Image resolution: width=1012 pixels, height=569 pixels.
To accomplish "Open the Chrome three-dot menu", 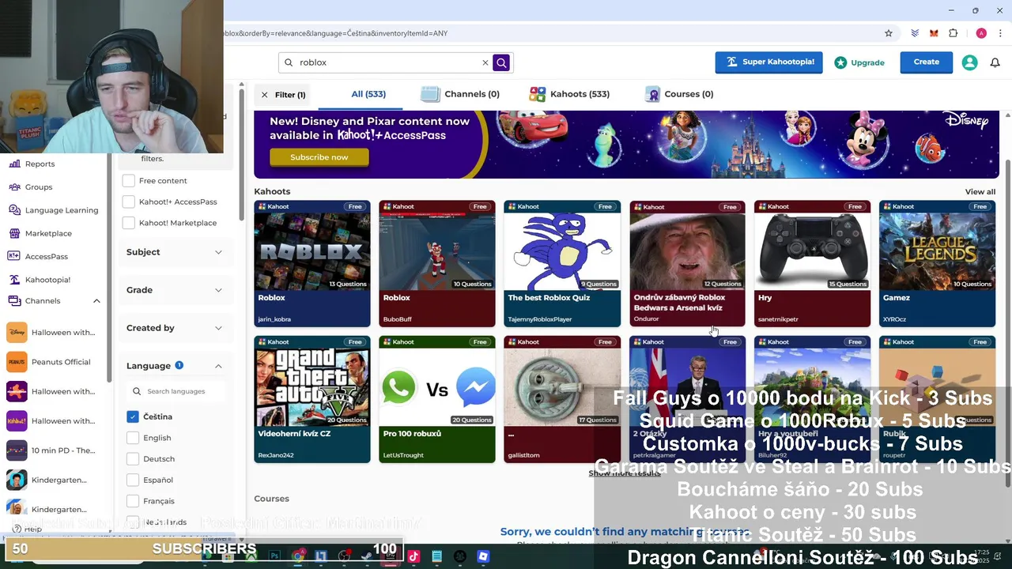I will 1001,33.
